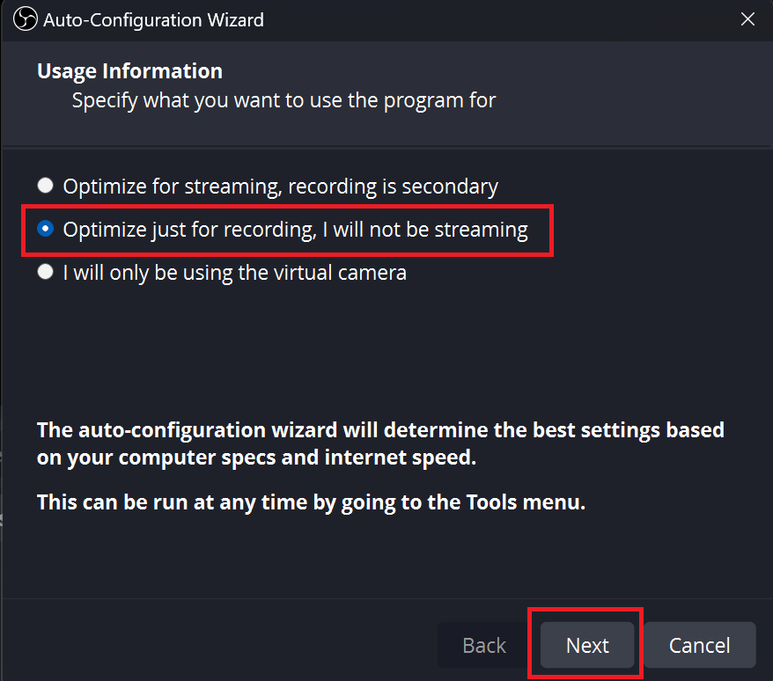Click the OBS logo in title bar
The width and height of the screenshot is (773, 681).
(x=25, y=19)
